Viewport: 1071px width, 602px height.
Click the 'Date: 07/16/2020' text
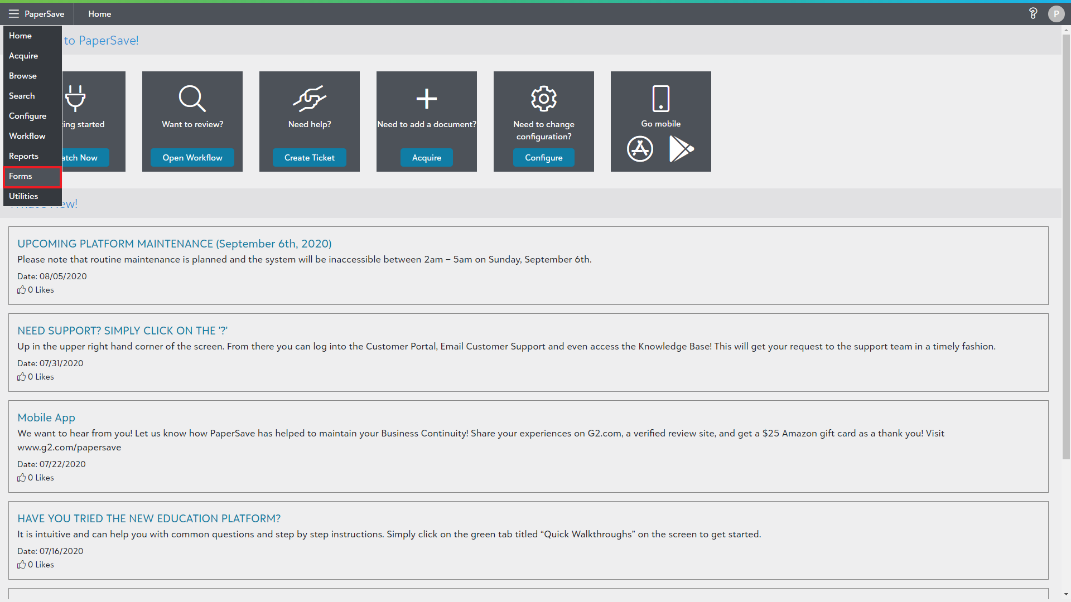(x=50, y=551)
